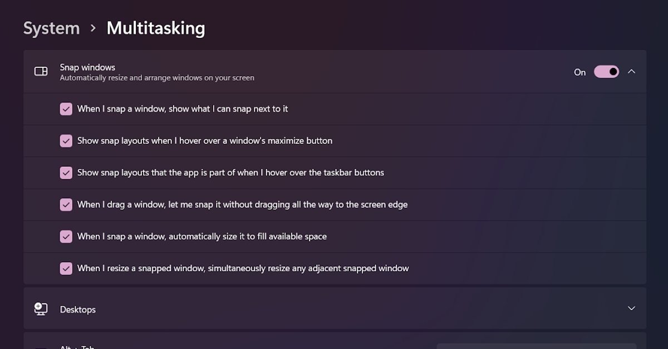
Task: Uncheck snap layouts on maximize button hover
Action: tap(66, 141)
